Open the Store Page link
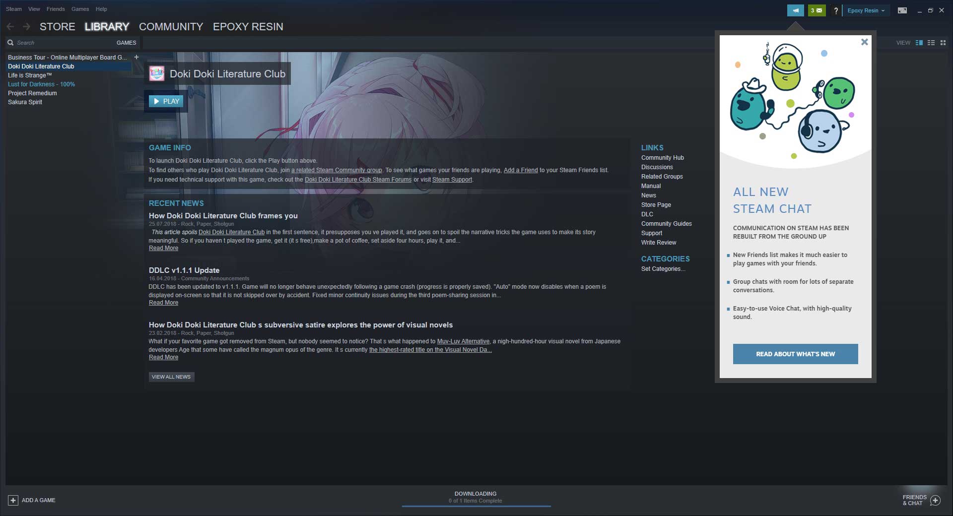This screenshot has width=953, height=516. (656, 204)
